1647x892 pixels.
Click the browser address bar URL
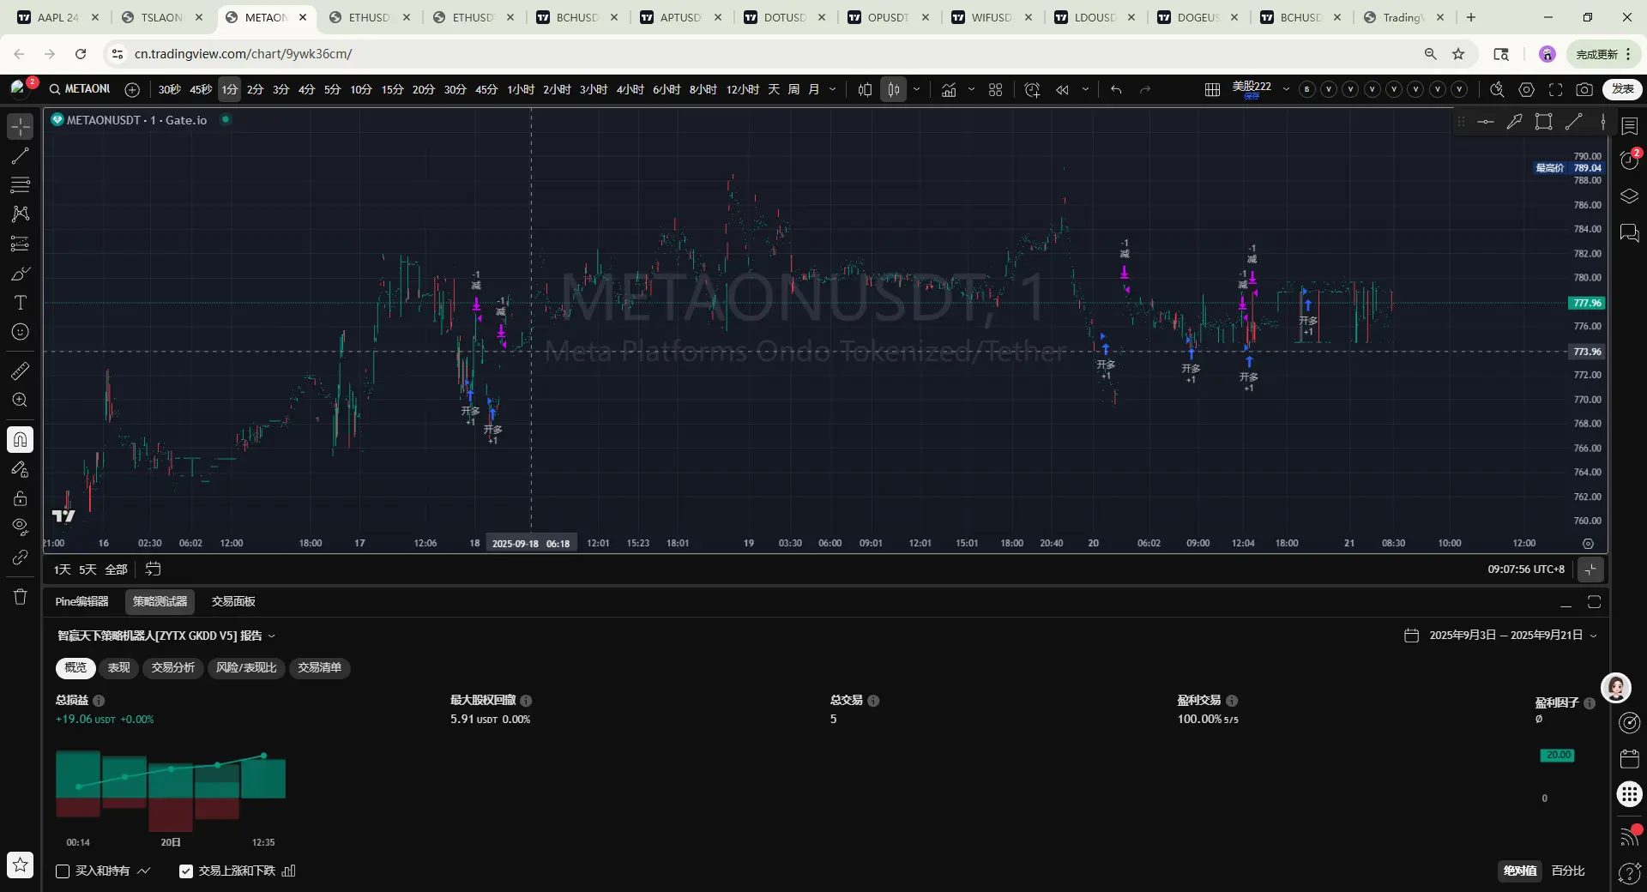pyautogui.click(x=243, y=54)
